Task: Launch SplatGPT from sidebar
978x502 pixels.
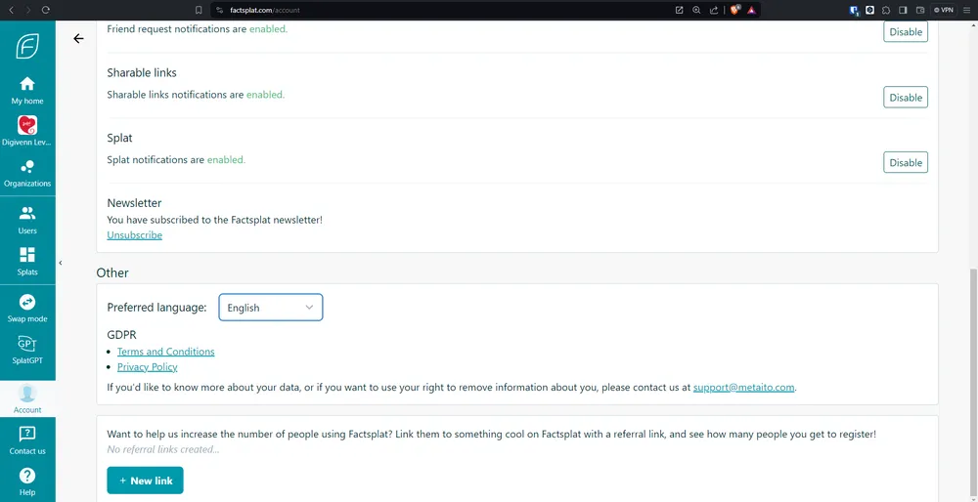Action: [27, 350]
